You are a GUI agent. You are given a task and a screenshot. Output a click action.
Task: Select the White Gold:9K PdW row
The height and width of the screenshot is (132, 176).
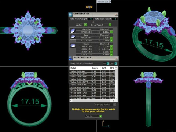point(92,87)
